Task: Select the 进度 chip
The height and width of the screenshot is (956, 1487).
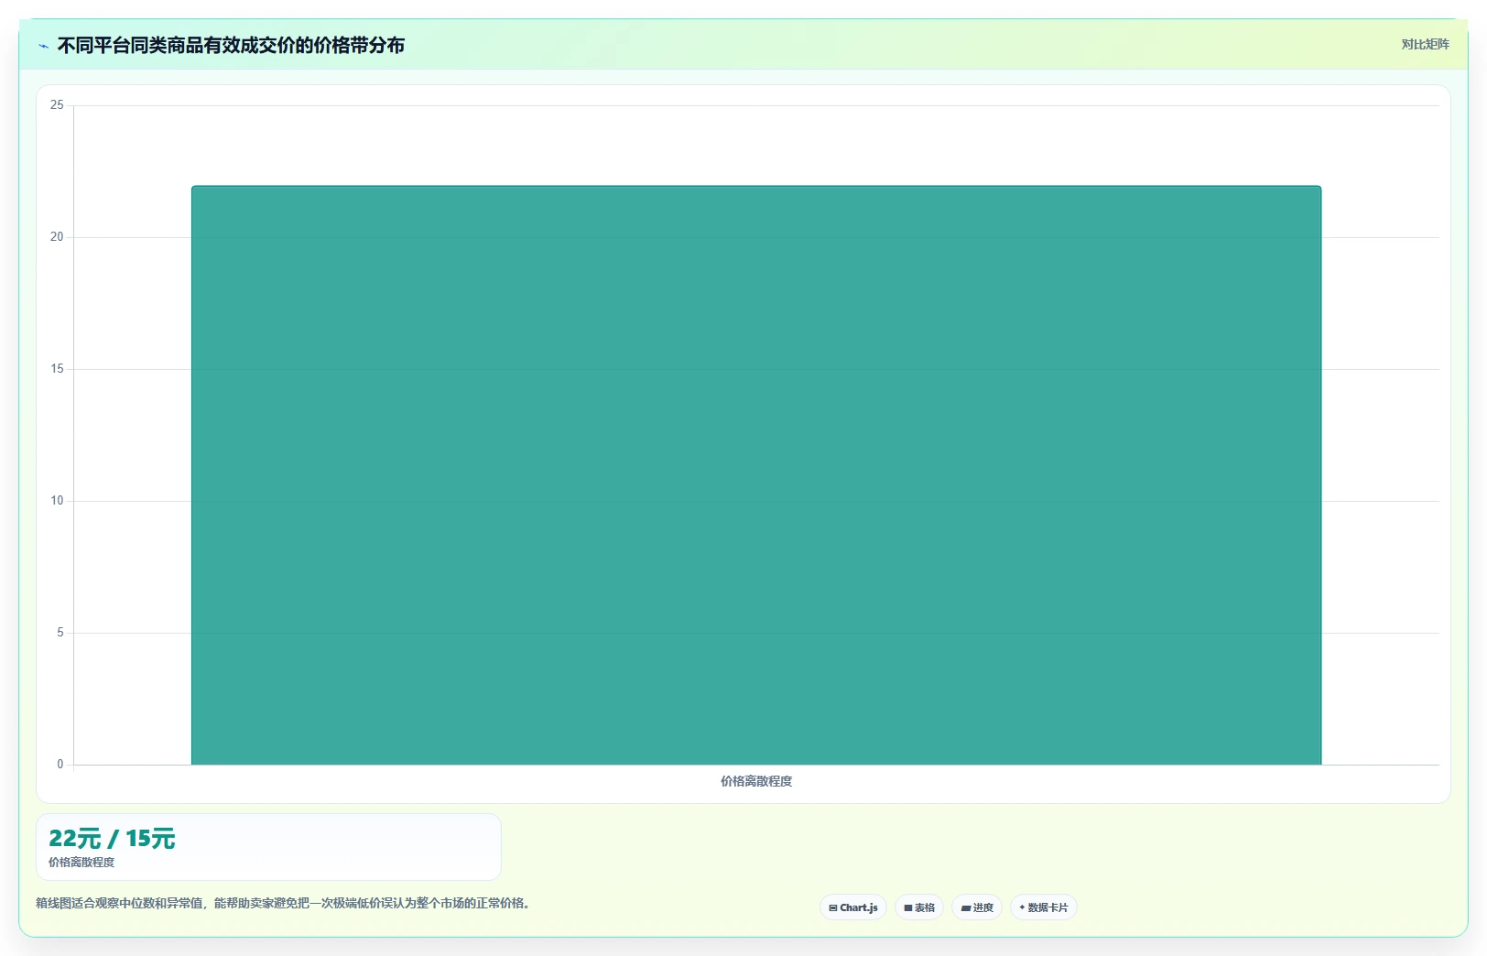Action: [977, 907]
